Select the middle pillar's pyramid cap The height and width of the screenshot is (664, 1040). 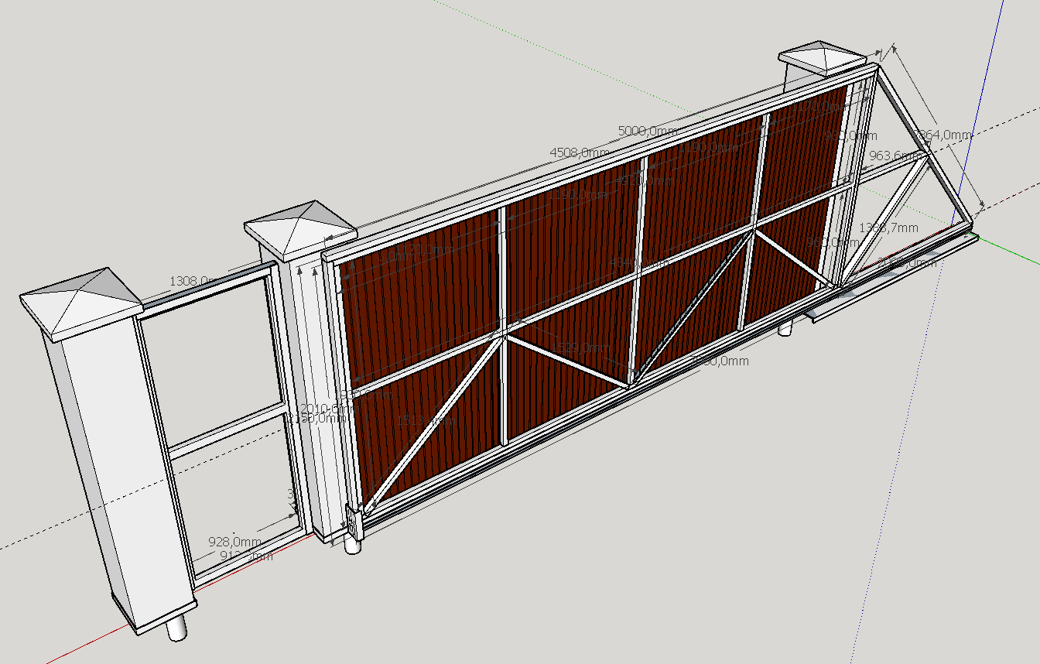click(299, 226)
